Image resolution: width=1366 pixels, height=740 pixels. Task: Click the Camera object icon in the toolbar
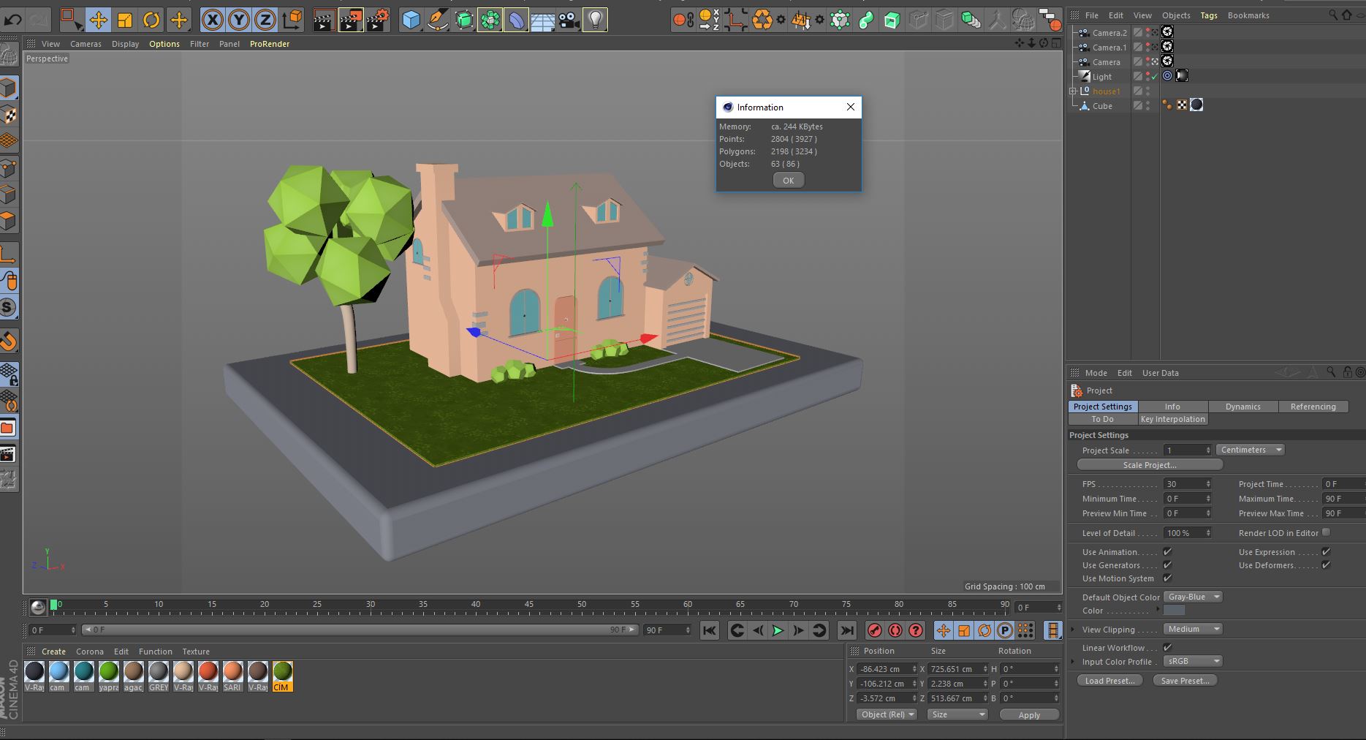pos(569,20)
